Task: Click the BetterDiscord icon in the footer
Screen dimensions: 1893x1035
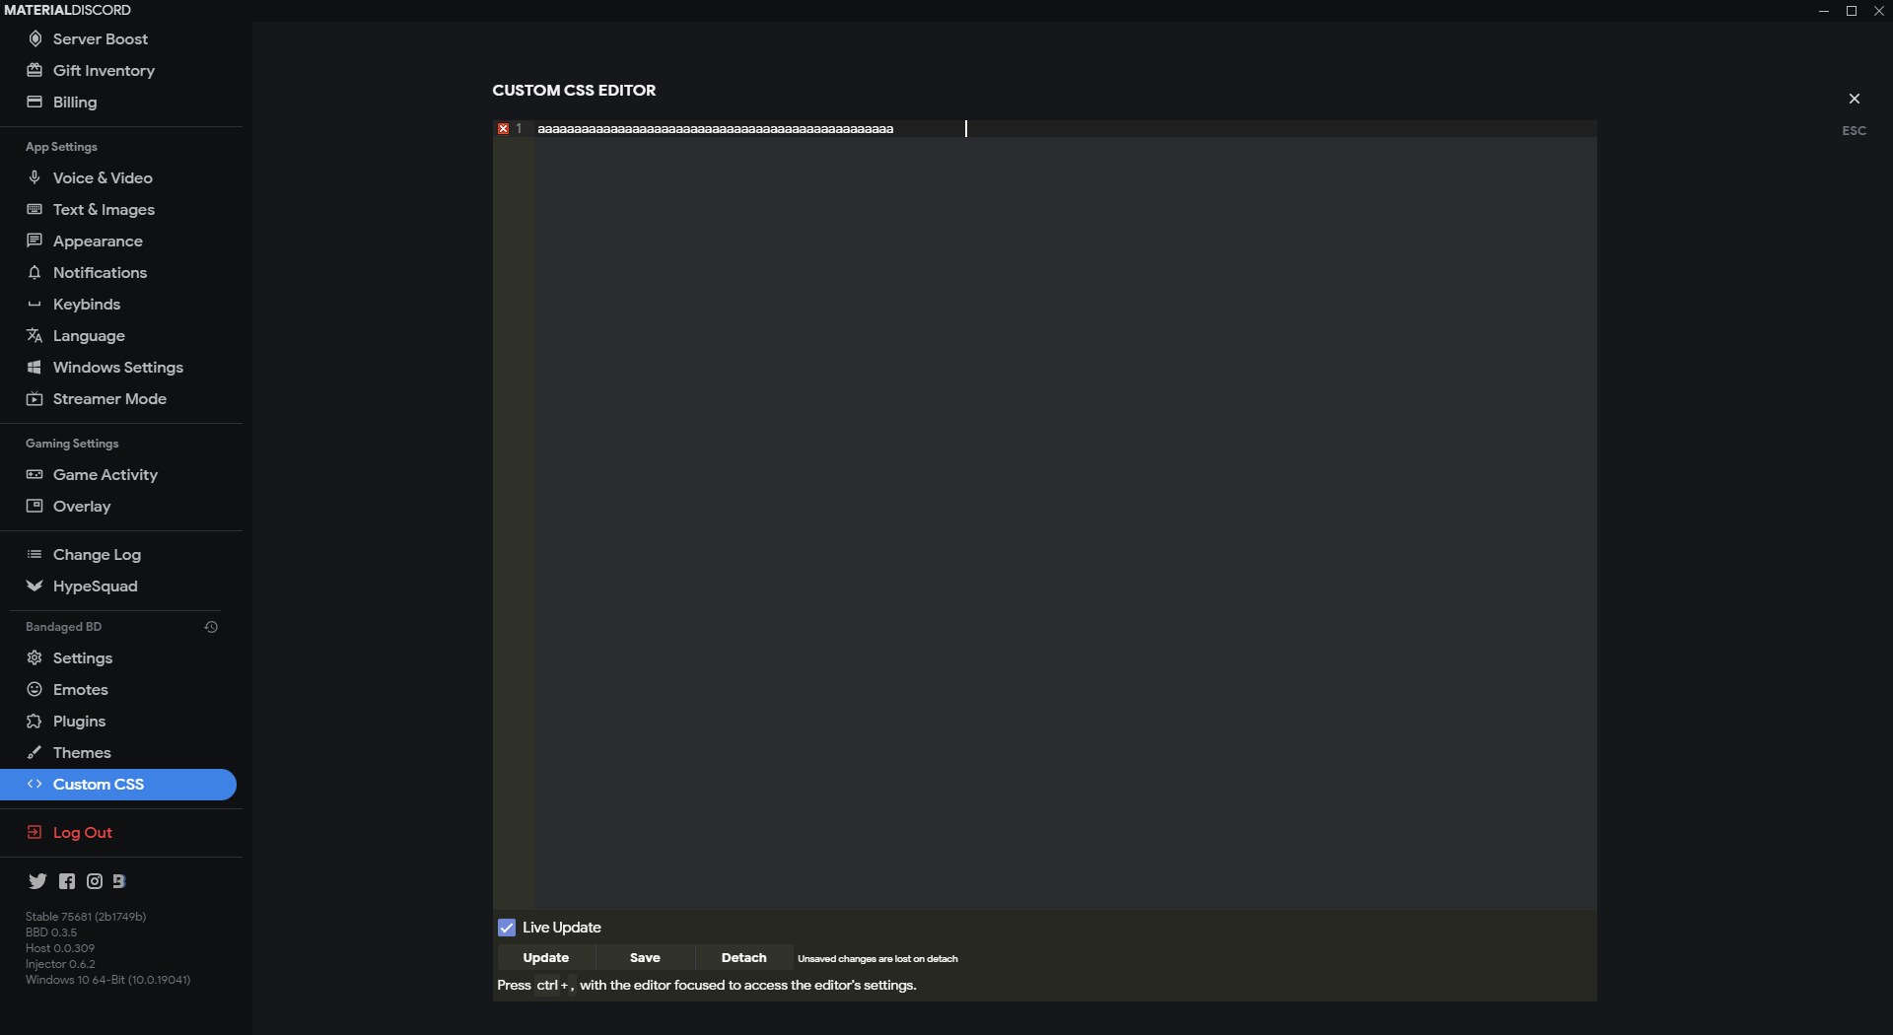Action: (119, 881)
